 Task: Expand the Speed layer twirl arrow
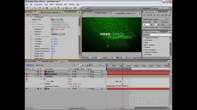pyautogui.click(x=36, y=71)
